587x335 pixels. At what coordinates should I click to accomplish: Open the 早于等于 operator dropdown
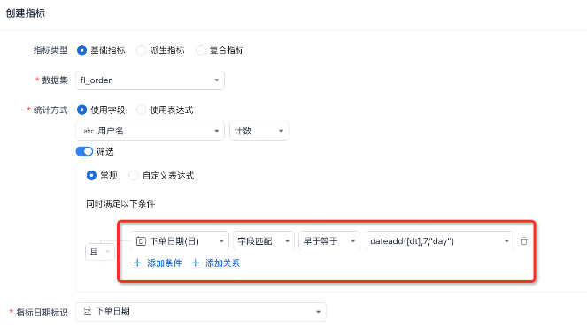pyautogui.click(x=329, y=241)
